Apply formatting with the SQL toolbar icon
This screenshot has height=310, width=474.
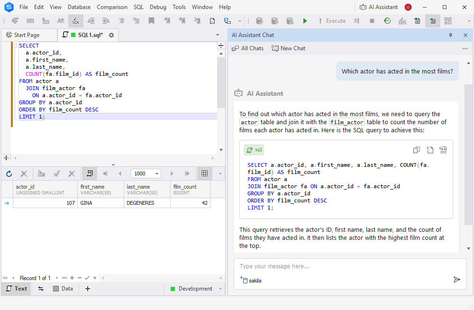(x=75, y=21)
